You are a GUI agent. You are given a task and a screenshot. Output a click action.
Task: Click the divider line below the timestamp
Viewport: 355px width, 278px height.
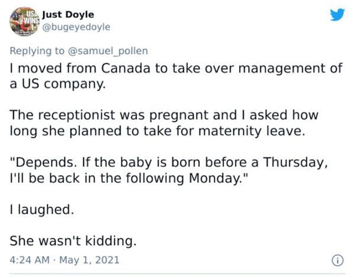point(177,274)
